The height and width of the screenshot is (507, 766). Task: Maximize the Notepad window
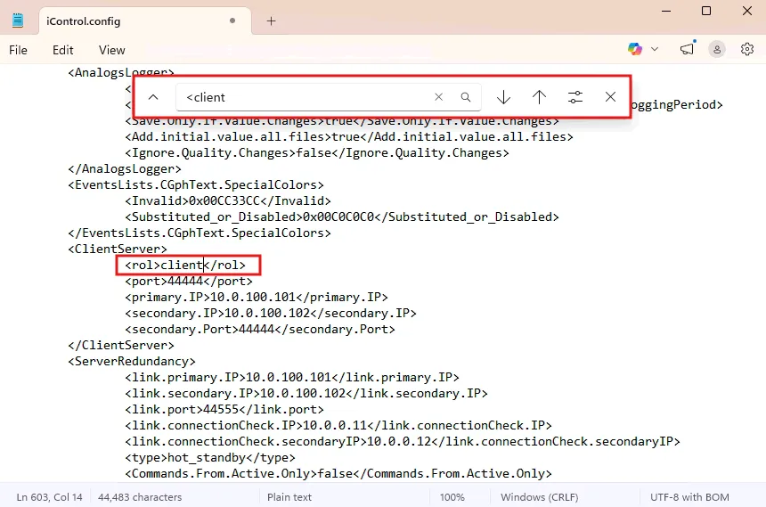706,11
